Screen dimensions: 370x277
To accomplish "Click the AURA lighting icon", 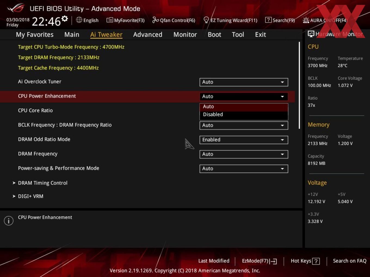I will coord(306,20).
